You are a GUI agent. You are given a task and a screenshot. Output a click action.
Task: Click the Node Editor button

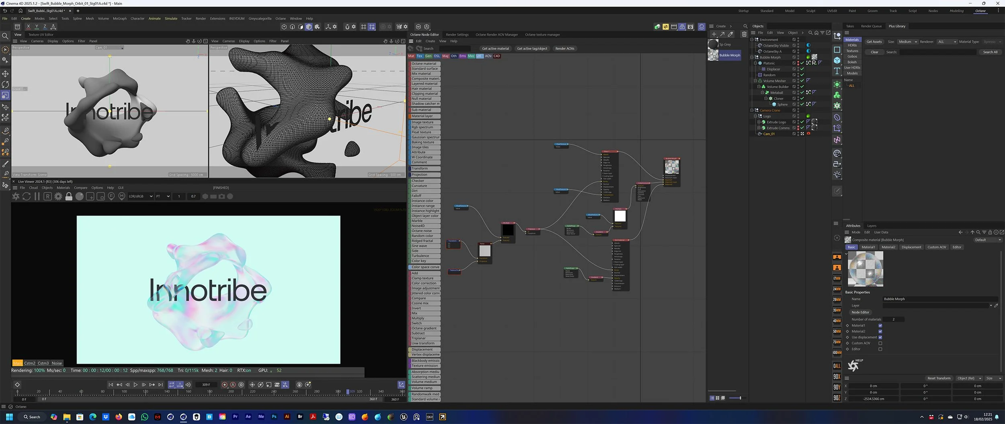click(860, 312)
